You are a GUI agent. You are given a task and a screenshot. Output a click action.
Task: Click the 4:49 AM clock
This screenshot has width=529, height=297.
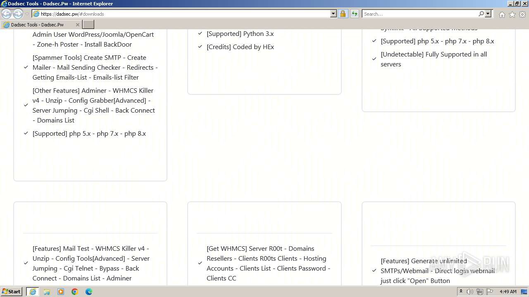[508, 292]
